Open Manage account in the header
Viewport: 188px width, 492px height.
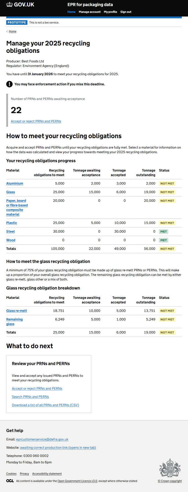click(90, 12)
